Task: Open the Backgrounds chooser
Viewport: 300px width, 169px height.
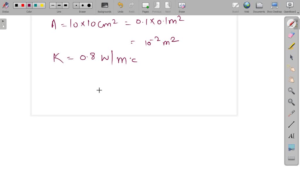Action: pos(104,7)
